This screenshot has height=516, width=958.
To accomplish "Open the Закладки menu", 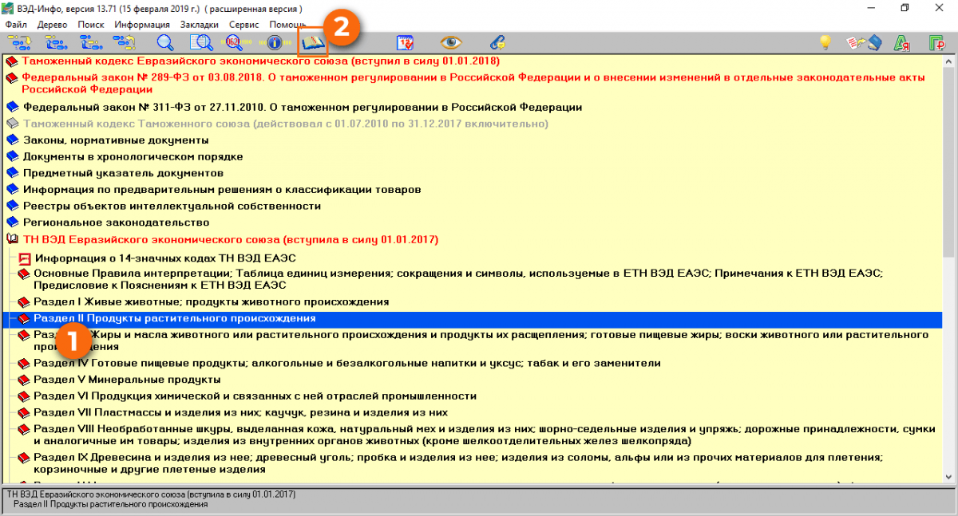I will coord(200,25).
